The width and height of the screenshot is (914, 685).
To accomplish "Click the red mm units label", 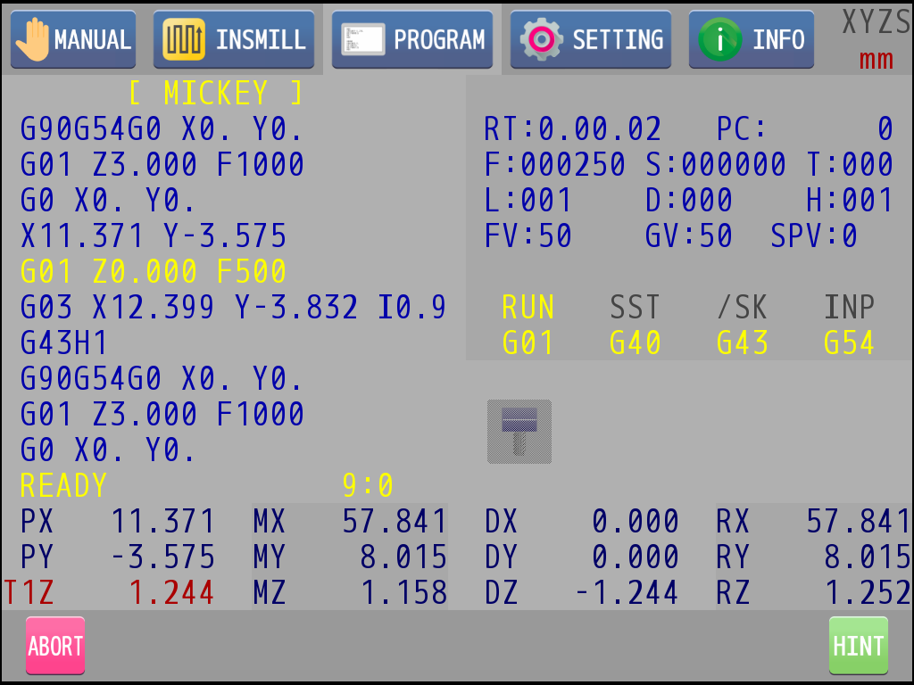I will coord(876,61).
